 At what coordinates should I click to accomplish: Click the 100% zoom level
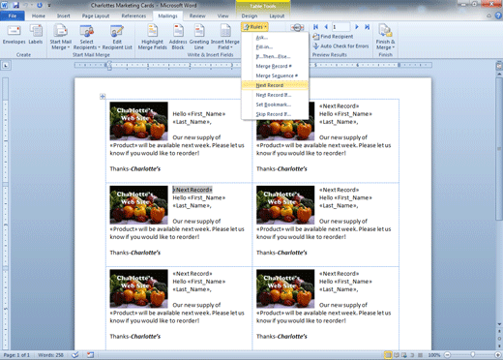434,355
